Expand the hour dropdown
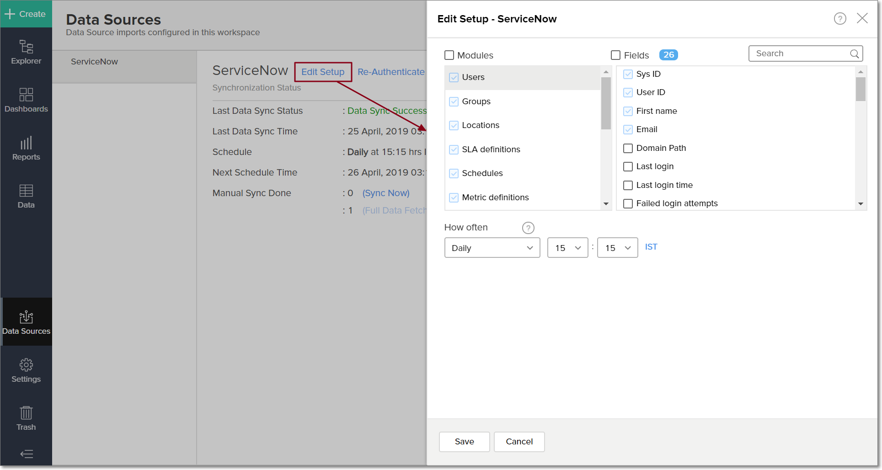This screenshot has width=882, height=470. 567,248
